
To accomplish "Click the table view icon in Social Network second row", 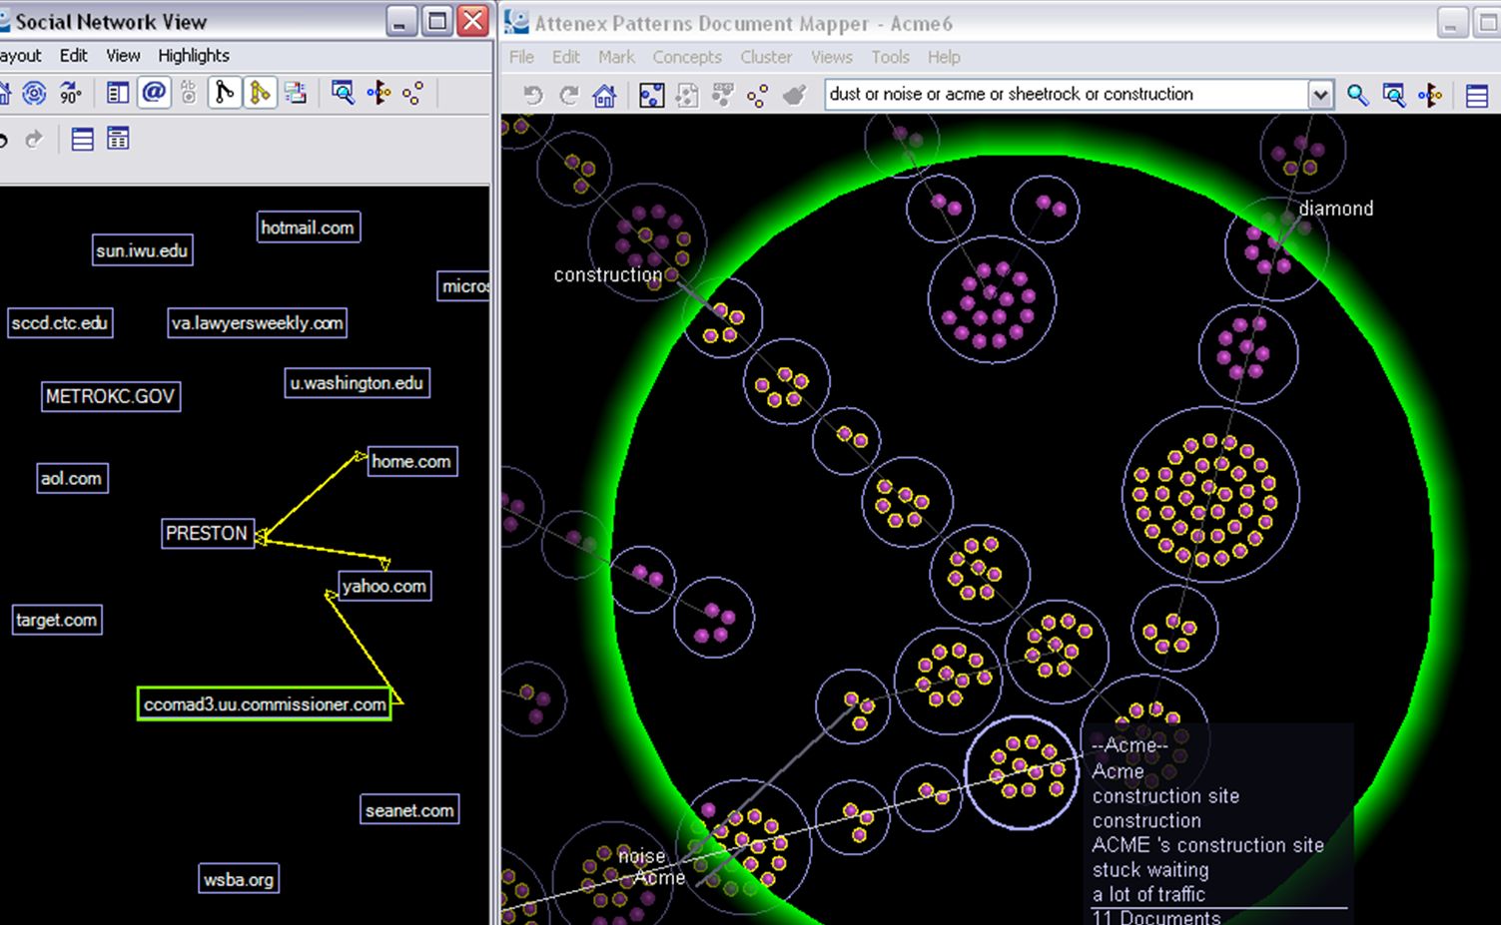I will [118, 140].
